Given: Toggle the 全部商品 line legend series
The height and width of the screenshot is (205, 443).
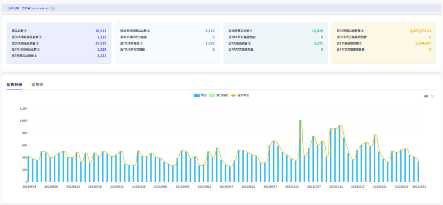Looking at the screenshot, I should 240,95.
